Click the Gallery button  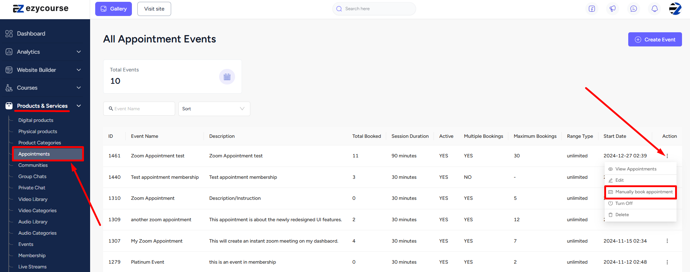113,9
